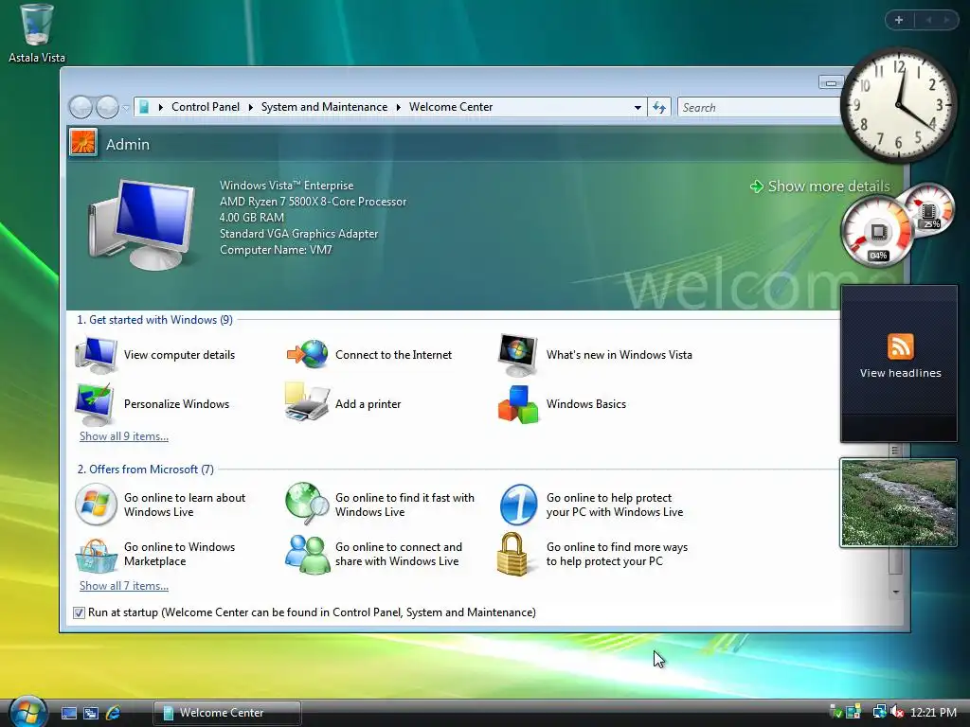Click System and Maintenance in the breadcrumb
The image size is (970, 727).
324,107
